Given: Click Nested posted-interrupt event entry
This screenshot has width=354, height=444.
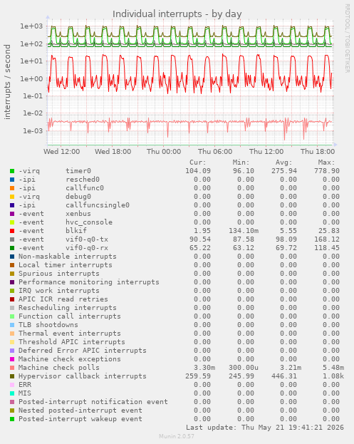Looking at the screenshot, I should click(x=80, y=411).
